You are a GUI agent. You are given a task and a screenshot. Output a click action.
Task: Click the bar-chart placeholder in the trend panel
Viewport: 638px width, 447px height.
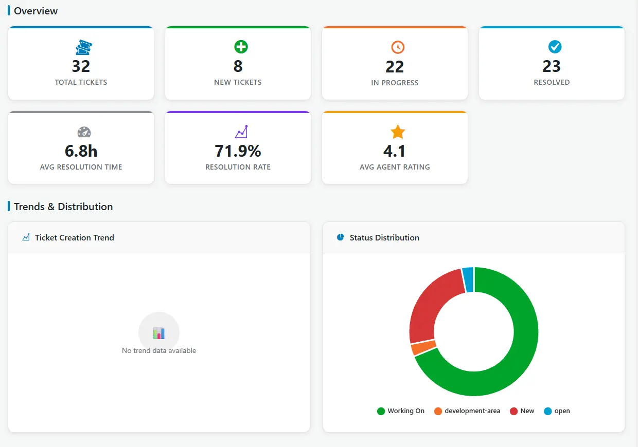click(159, 332)
